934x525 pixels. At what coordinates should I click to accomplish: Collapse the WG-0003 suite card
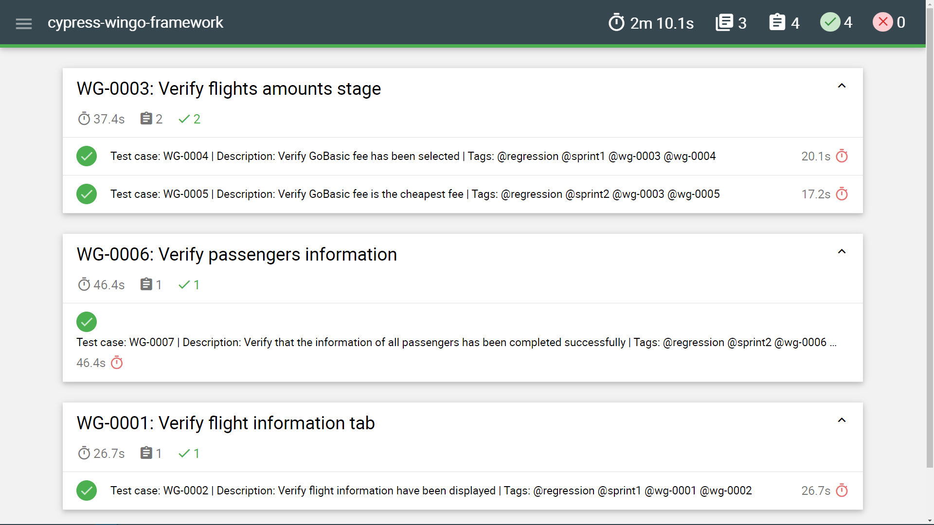tap(842, 85)
